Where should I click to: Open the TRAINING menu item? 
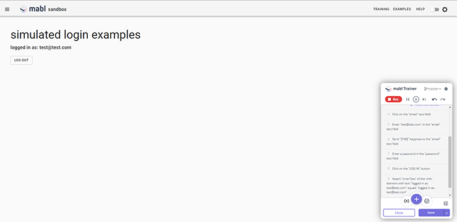click(x=381, y=9)
